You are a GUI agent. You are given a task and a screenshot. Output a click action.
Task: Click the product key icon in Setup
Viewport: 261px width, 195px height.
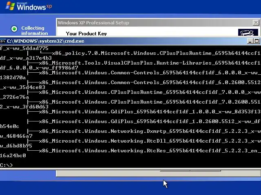pos(248,32)
